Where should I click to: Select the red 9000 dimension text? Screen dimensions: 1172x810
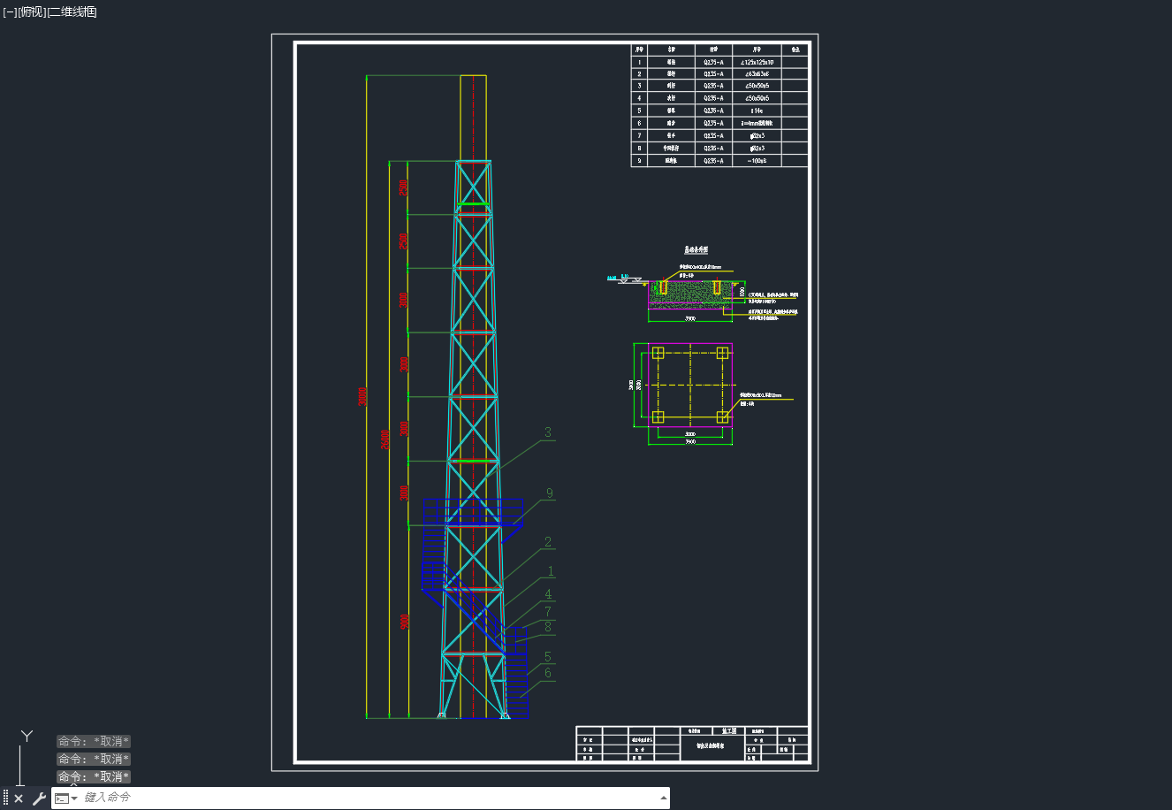click(405, 622)
